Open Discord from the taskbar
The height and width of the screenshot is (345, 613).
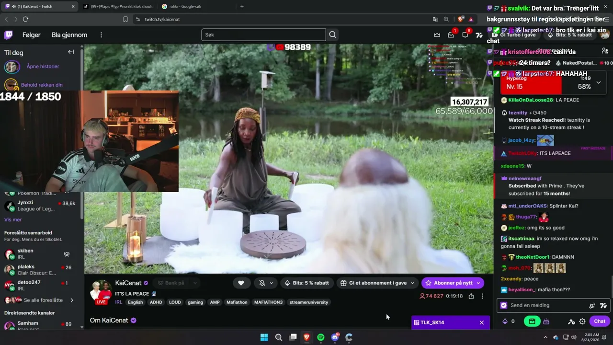coord(335,337)
